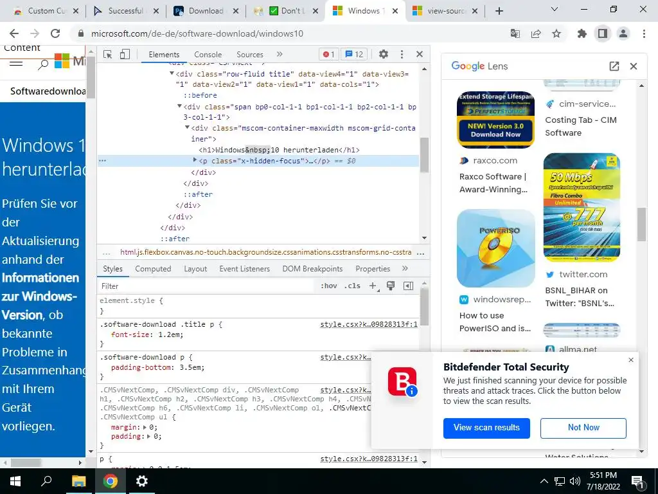Reload the Microsoft download page
Screen dimensions: 658x494
(x=55, y=33)
